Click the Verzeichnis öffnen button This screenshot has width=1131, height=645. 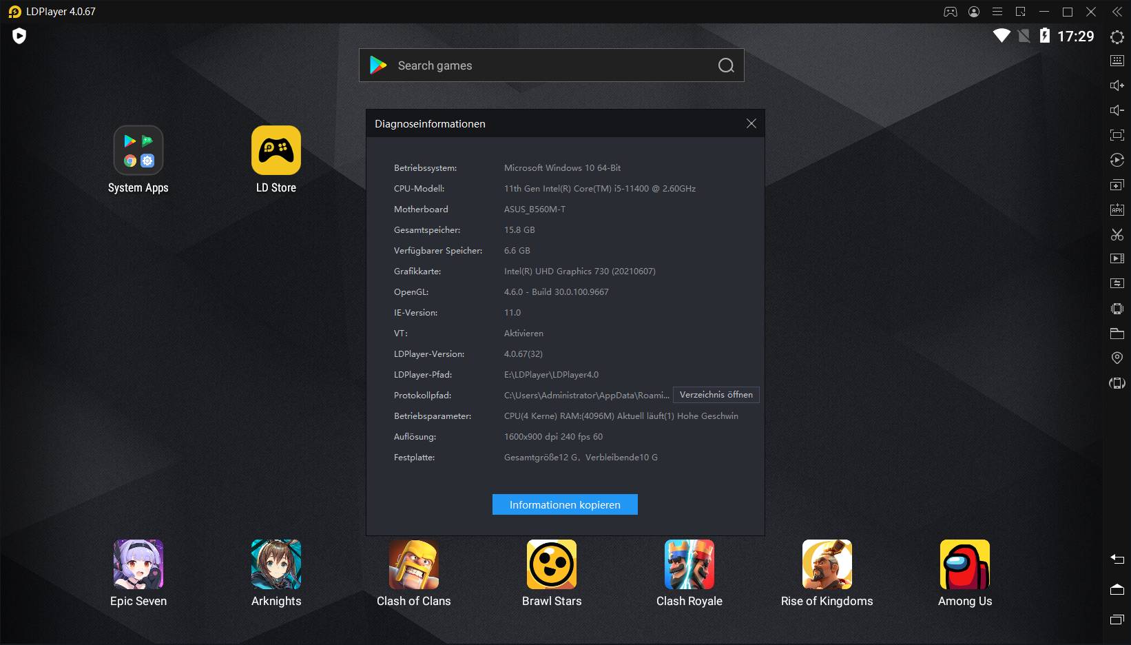click(716, 395)
